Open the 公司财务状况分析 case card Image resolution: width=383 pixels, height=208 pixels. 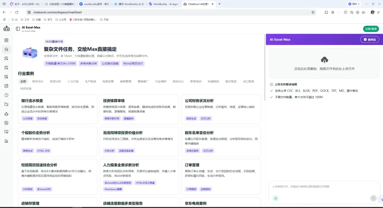pos(221,109)
